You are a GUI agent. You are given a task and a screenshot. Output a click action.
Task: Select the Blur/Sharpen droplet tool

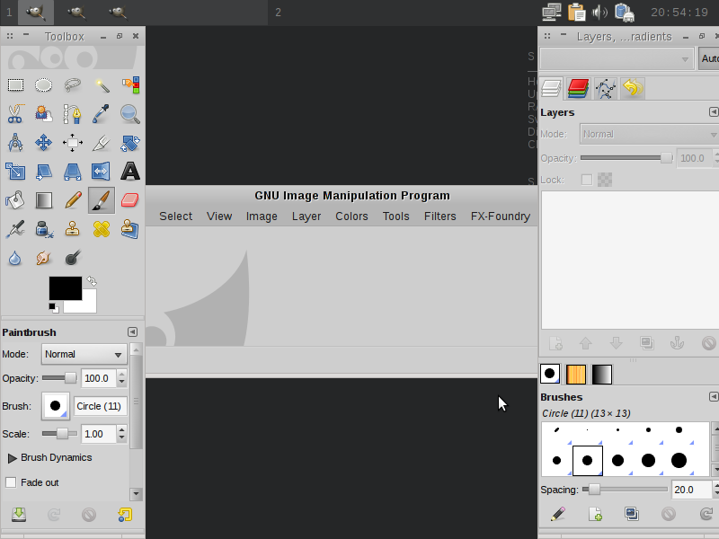[15, 258]
